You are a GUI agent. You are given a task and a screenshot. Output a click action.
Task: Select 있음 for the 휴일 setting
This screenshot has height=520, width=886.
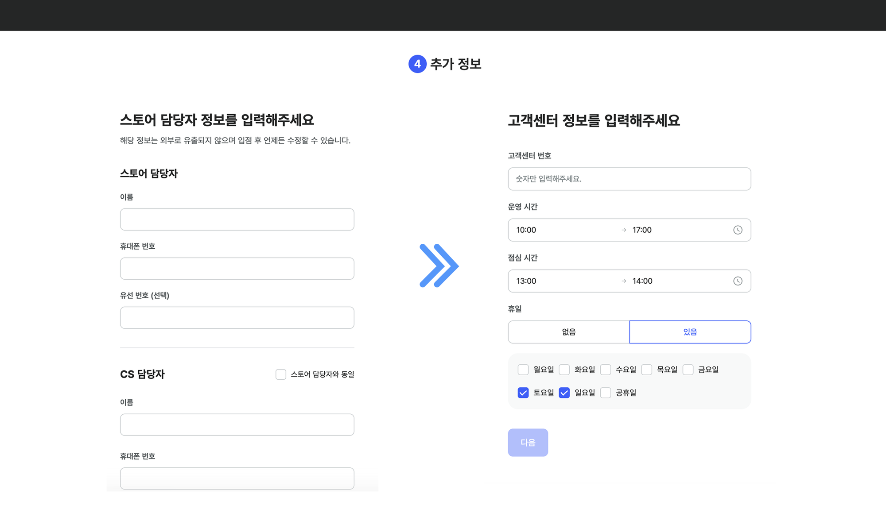coord(690,332)
